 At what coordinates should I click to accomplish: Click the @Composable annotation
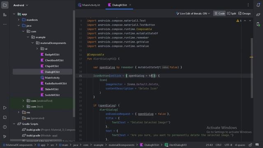(96, 55)
